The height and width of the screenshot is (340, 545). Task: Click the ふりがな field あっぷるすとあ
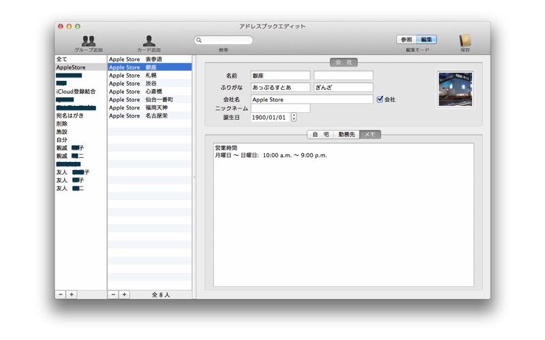click(x=281, y=88)
